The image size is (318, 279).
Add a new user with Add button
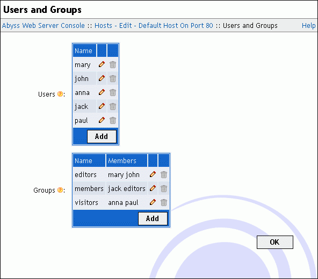pos(102,136)
